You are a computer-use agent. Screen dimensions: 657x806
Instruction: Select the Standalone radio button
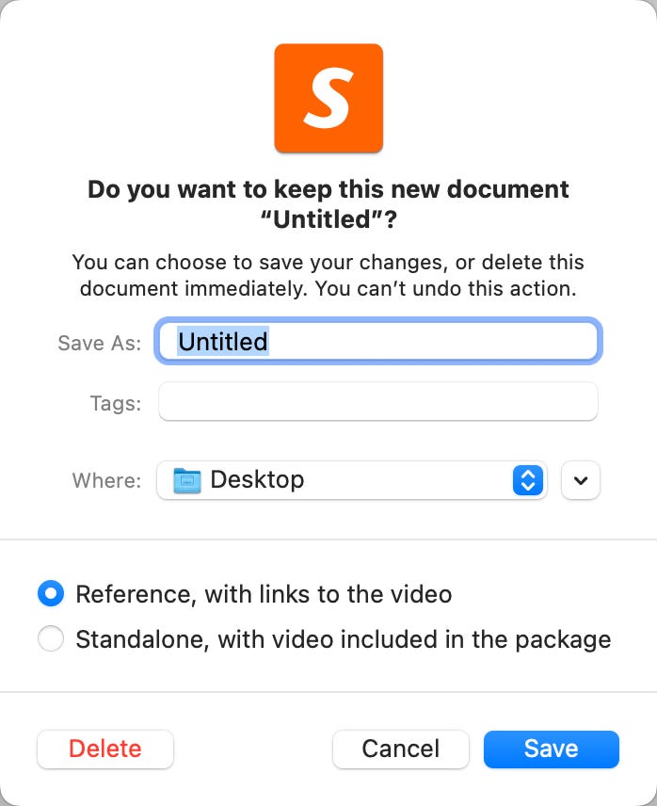[x=51, y=639]
